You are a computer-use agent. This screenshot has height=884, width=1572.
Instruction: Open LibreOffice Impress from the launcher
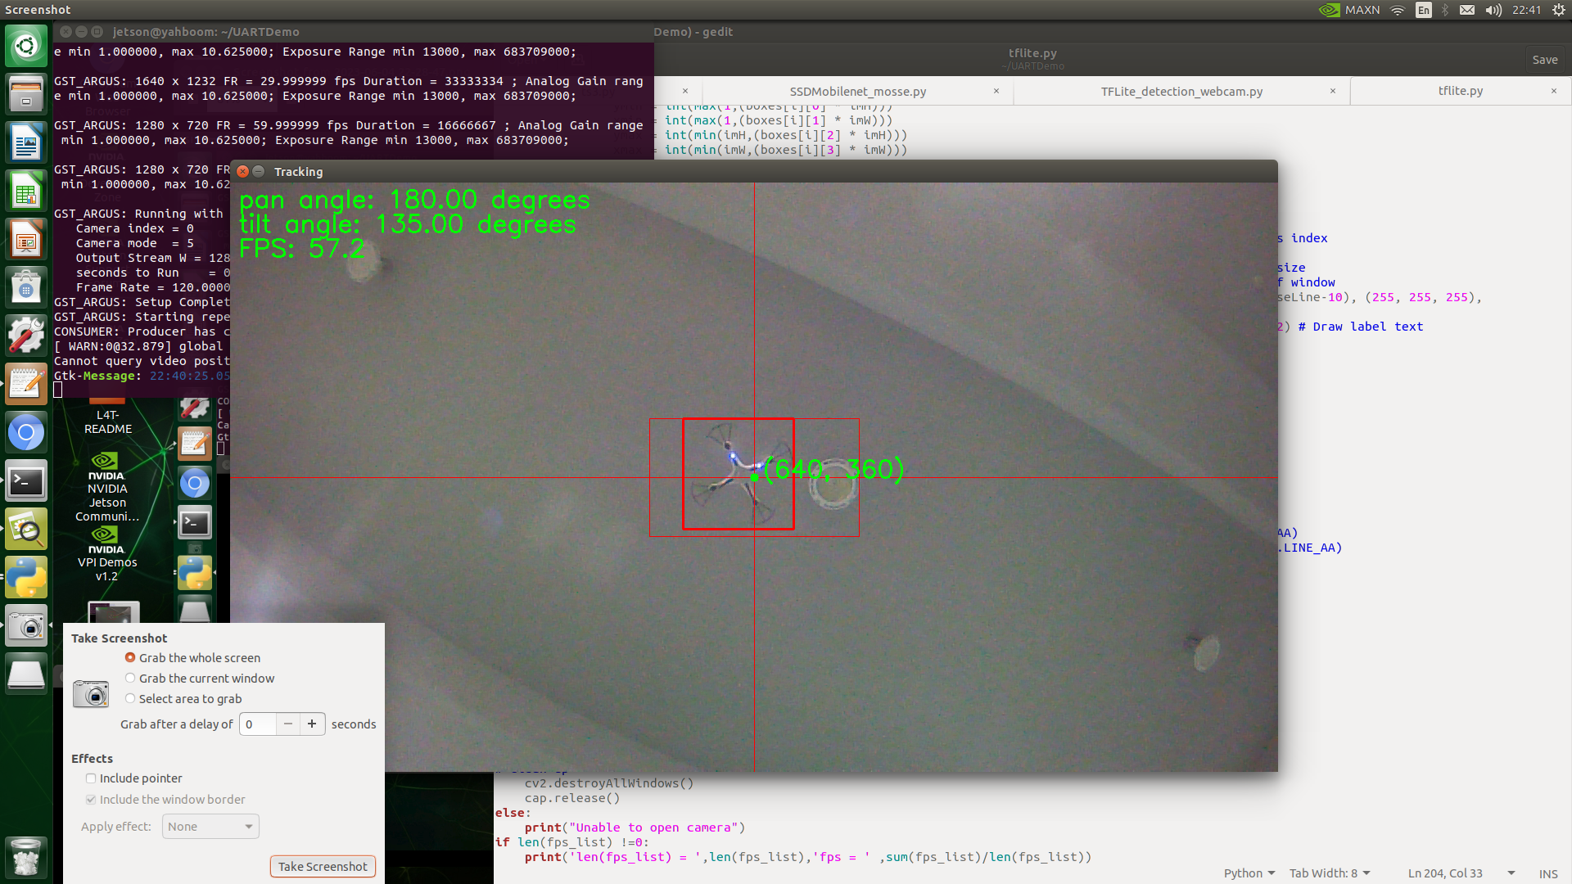[x=26, y=239]
